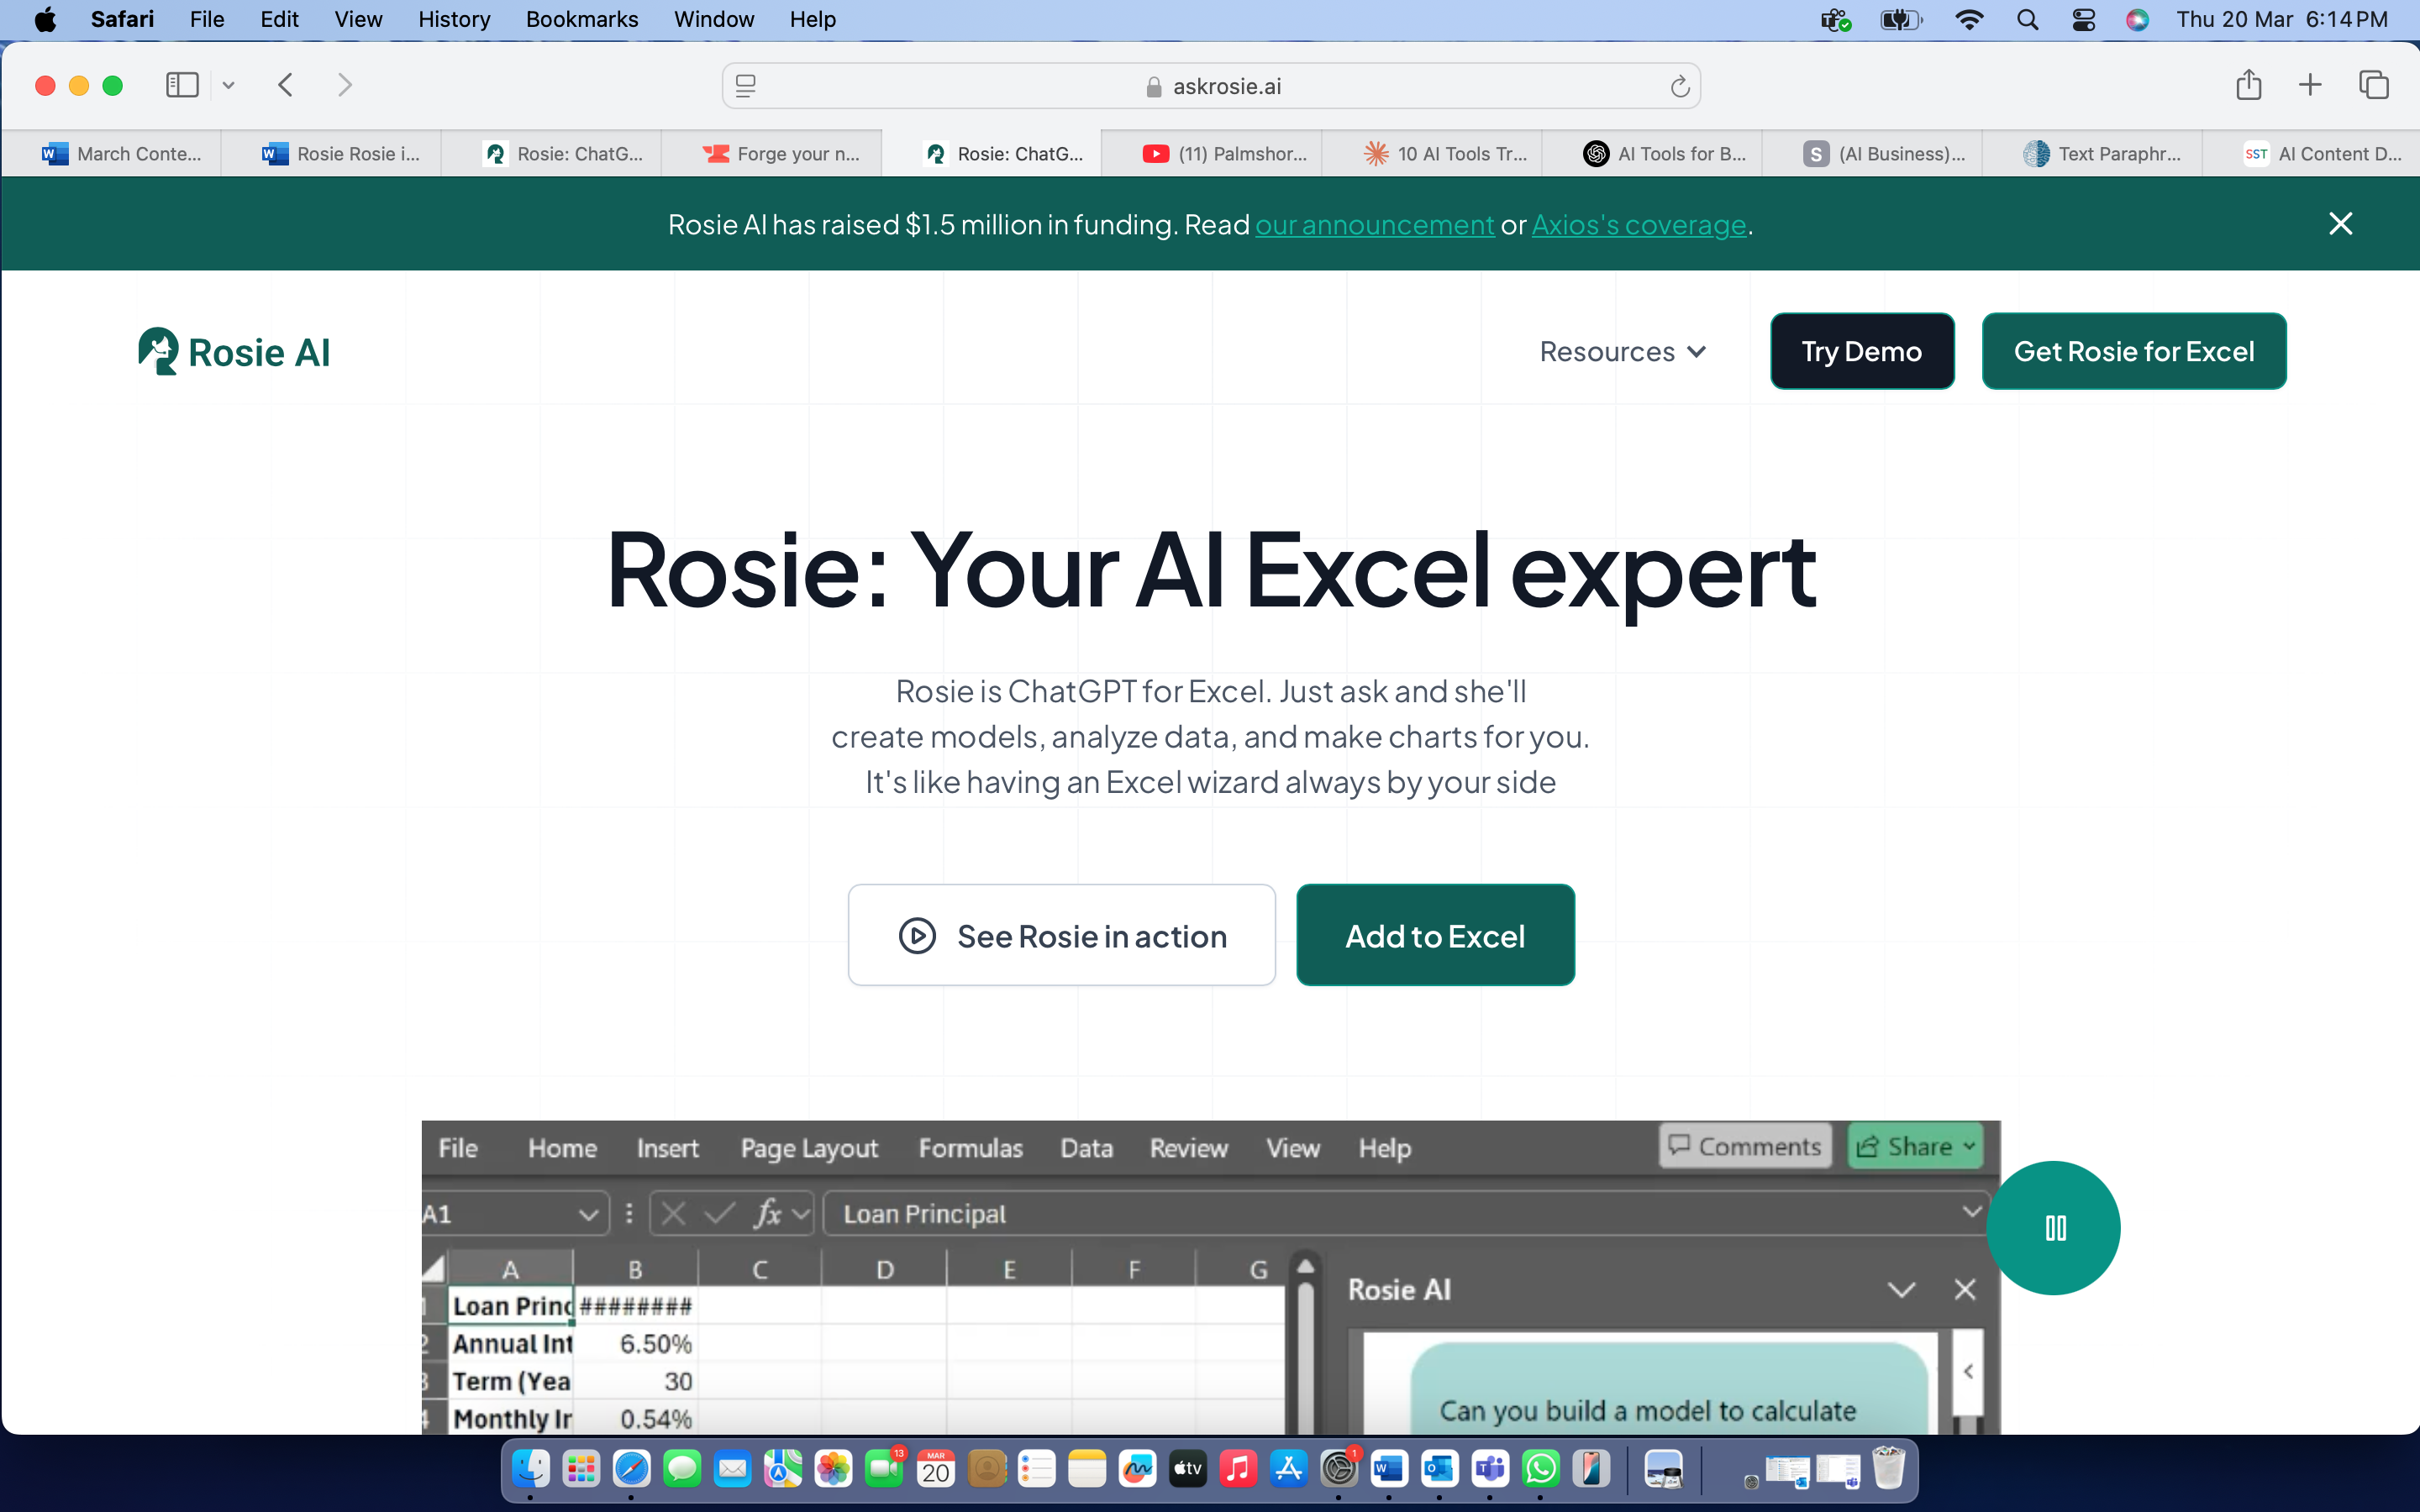The height and width of the screenshot is (1512, 2420).
Task: Open Microsoft Outlook from the Dock
Action: (1440, 1468)
